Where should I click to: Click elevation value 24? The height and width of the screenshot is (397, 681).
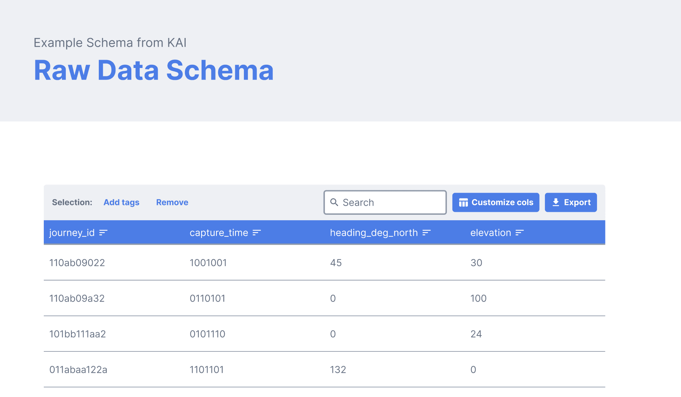(x=476, y=334)
